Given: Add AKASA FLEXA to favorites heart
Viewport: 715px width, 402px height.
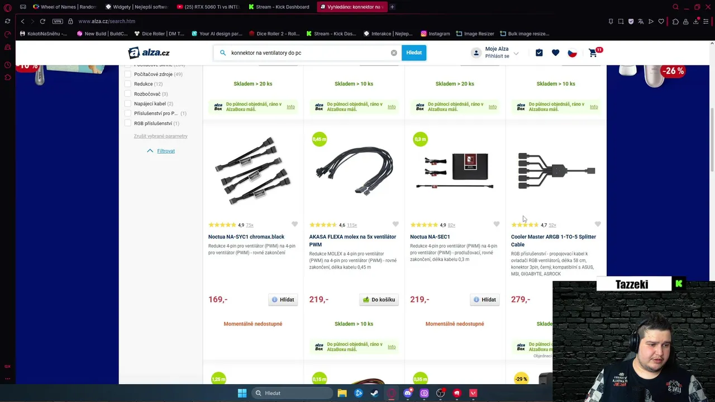Looking at the screenshot, I should (395, 224).
